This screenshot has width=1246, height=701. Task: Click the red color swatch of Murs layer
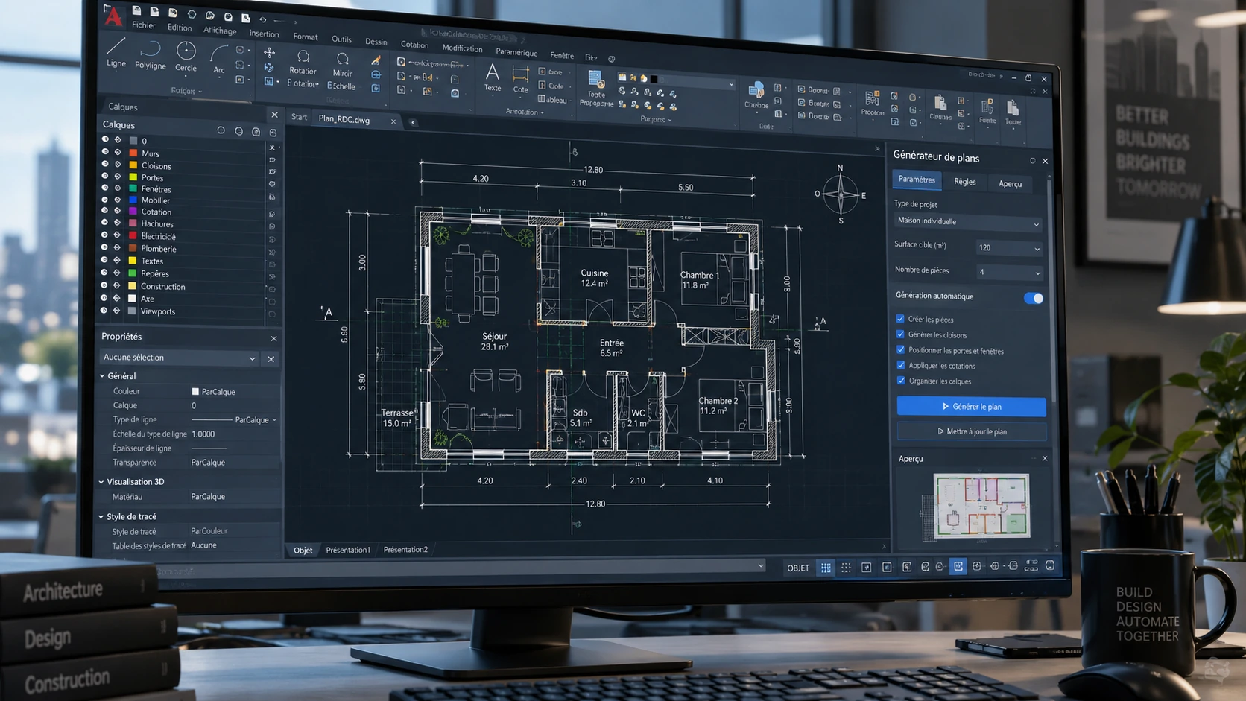133,153
